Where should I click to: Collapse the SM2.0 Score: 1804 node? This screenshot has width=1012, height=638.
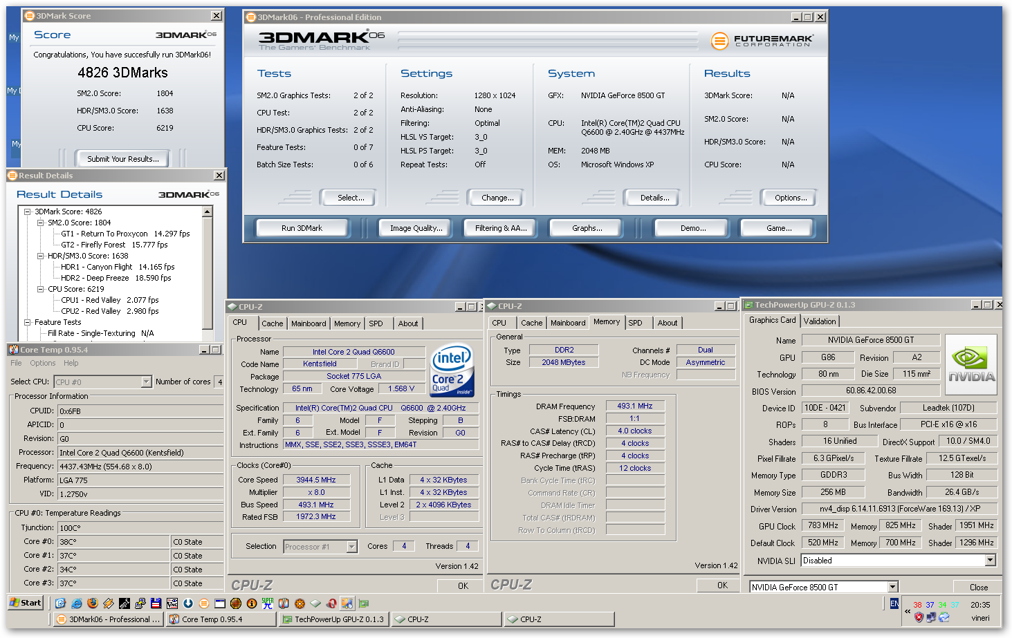(40, 223)
